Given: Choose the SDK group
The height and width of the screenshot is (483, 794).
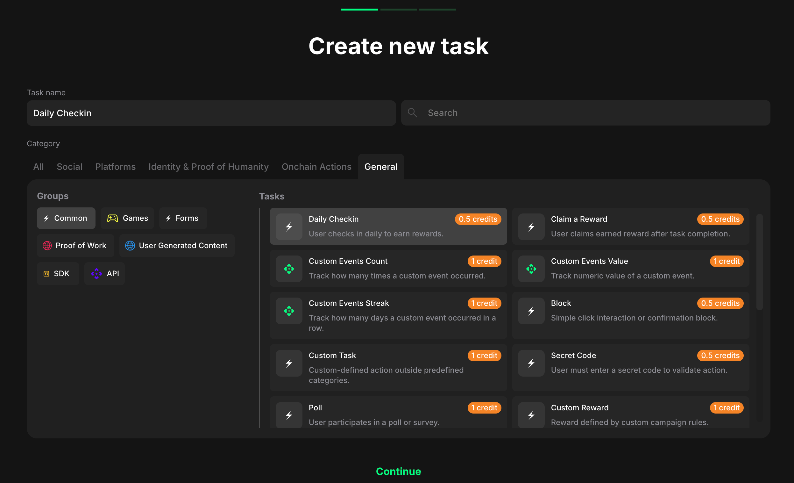Looking at the screenshot, I should pos(58,273).
